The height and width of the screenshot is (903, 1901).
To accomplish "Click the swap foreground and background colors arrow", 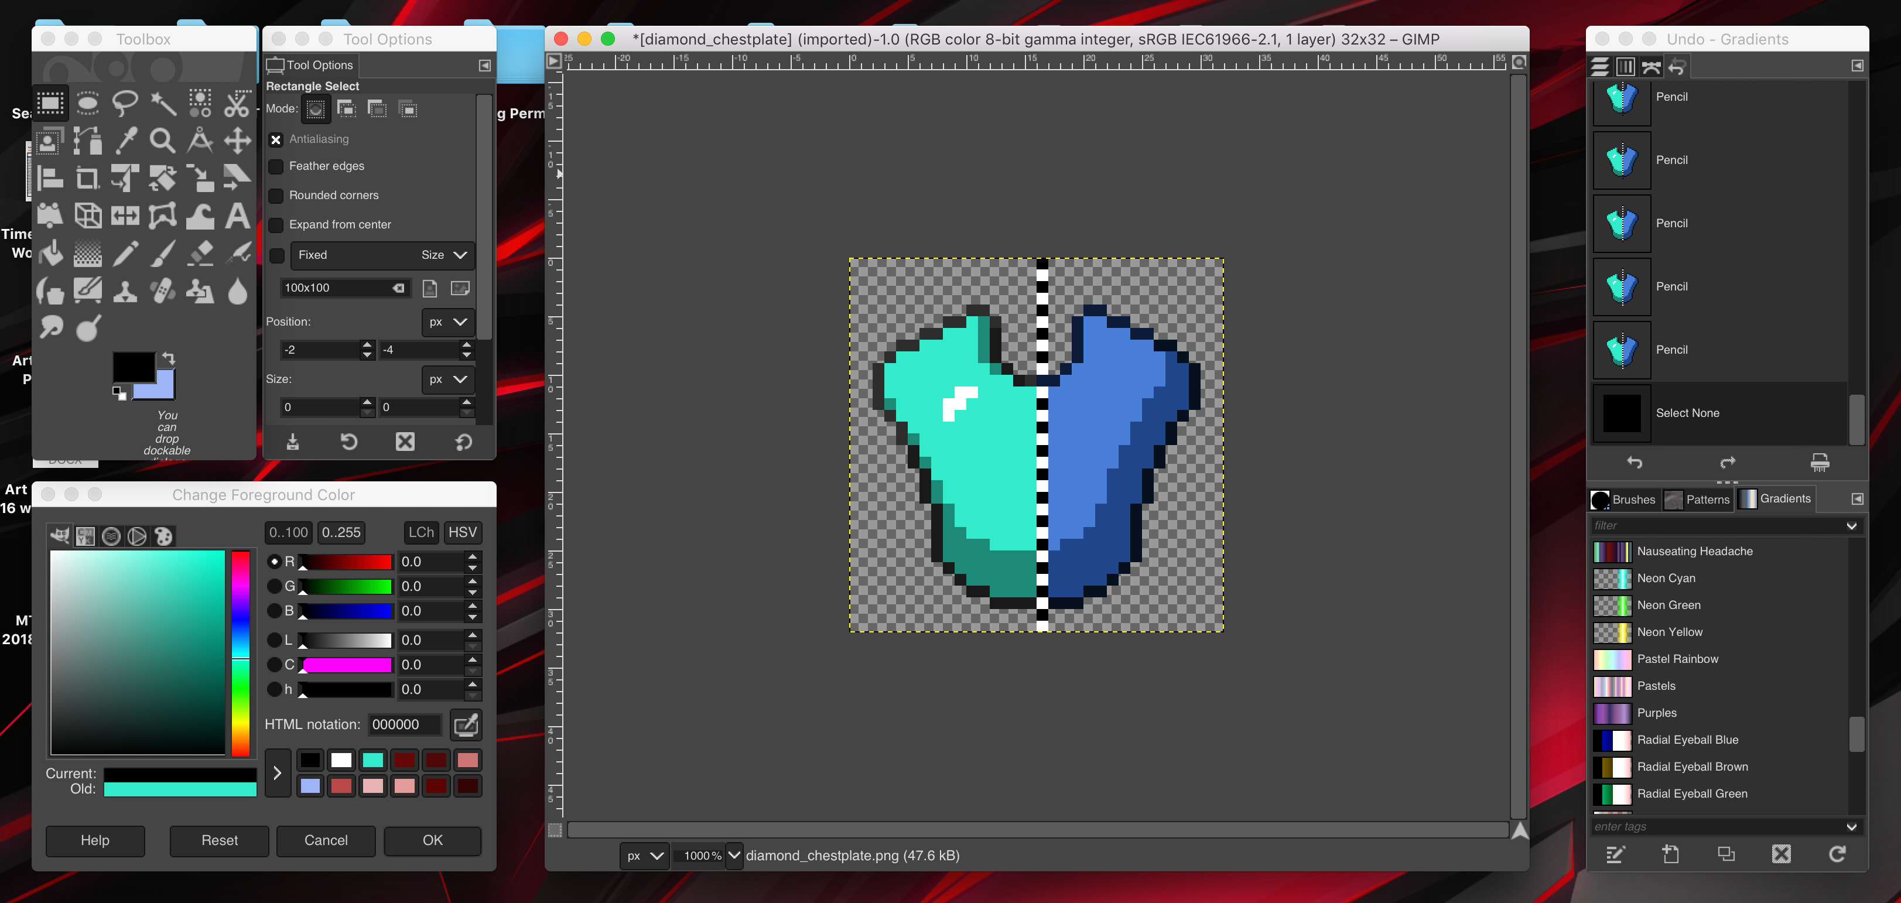I will (x=169, y=358).
